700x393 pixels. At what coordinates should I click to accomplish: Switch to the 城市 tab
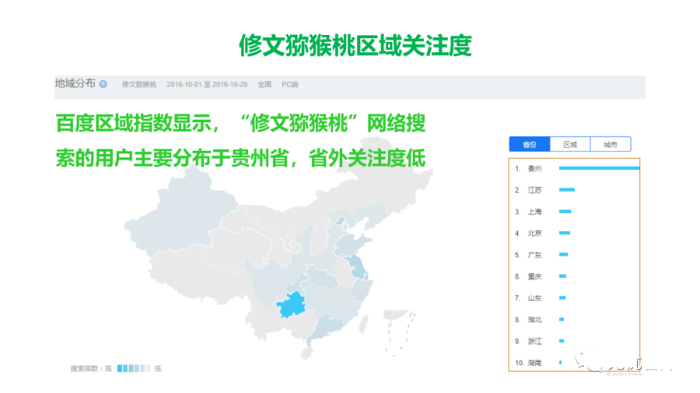pos(610,144)
